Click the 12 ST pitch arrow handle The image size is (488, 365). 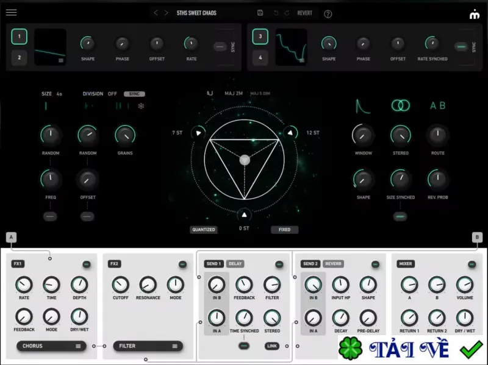(290, 133)
